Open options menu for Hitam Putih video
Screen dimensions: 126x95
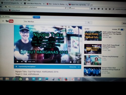click(x=123, y=45)
